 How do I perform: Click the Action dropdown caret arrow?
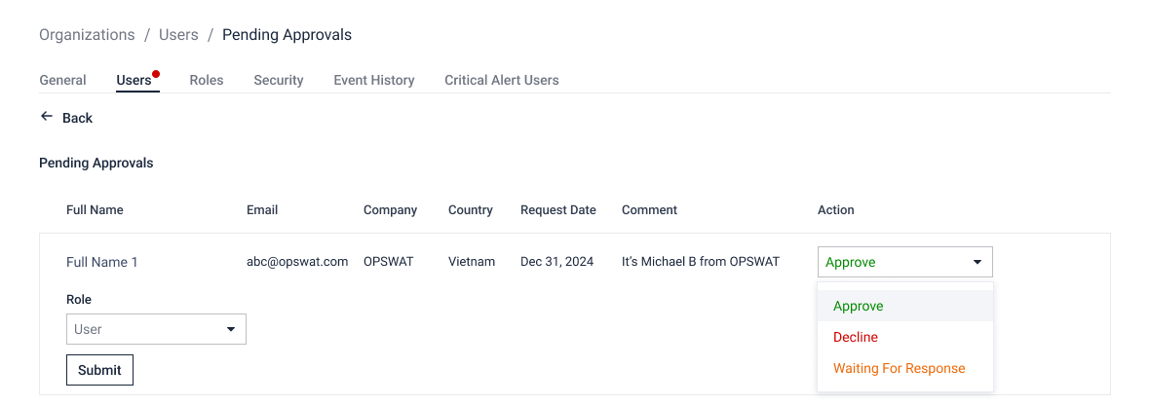pos(977,262)
